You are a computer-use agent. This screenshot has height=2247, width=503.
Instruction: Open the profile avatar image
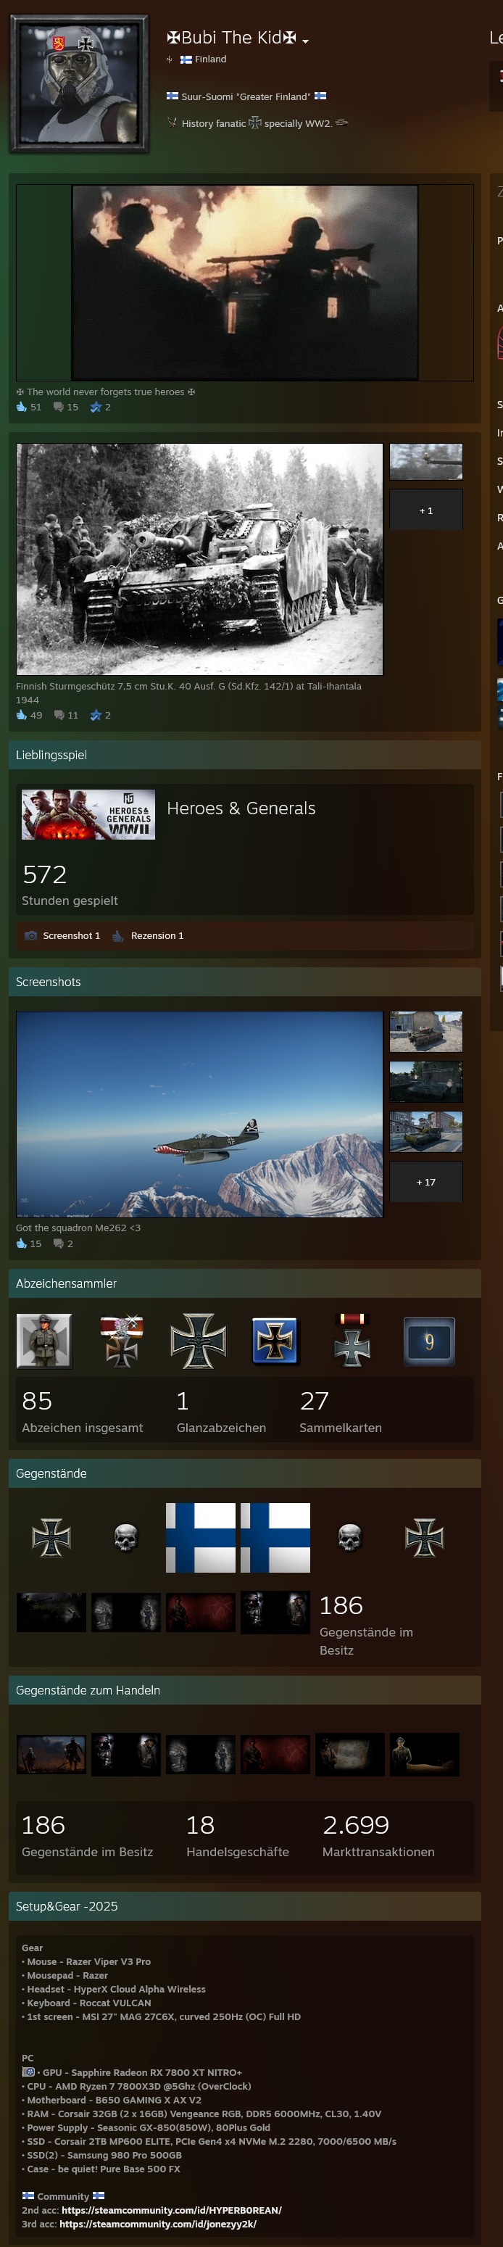(79, 83)
